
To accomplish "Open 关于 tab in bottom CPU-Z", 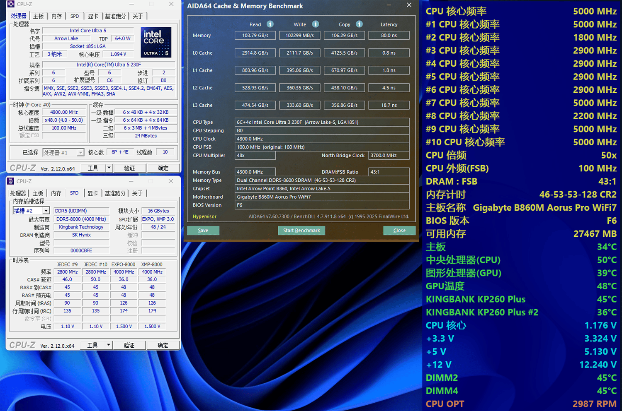I will click(x=137, y=193).
